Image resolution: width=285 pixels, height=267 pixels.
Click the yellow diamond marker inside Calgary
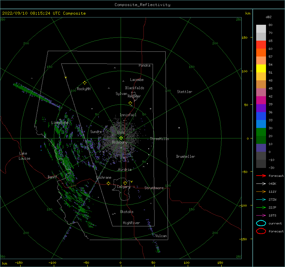pos(125,183)
